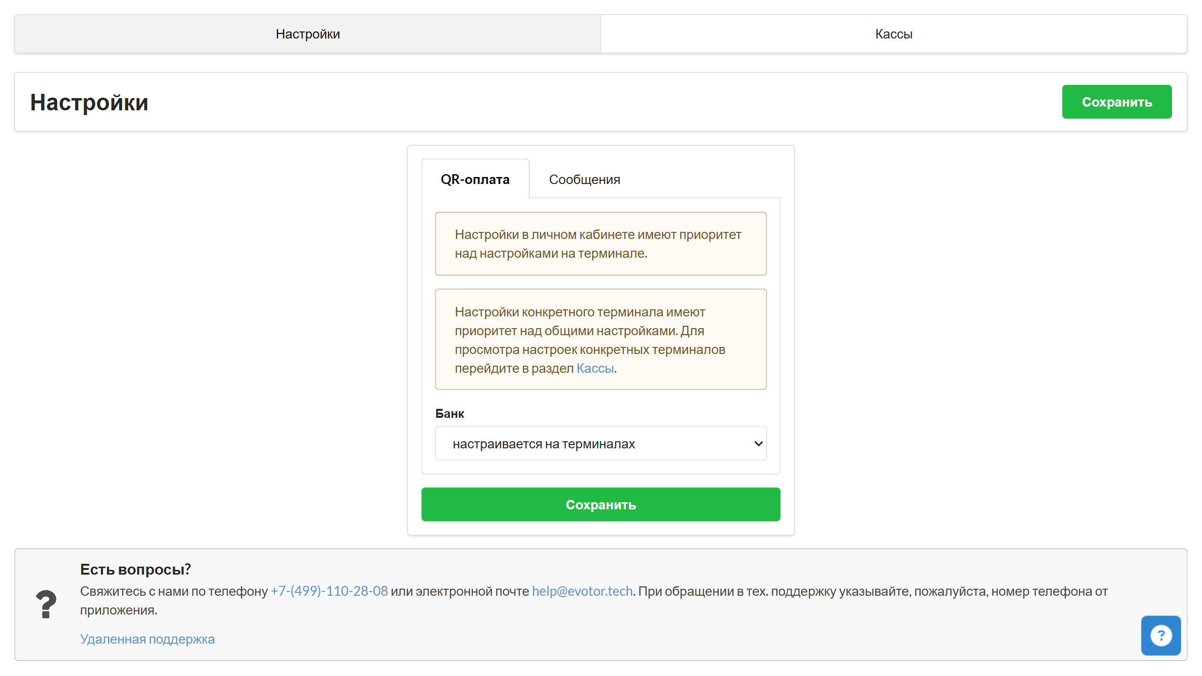Click the blue help chat icon
This screenshot has width=1202, height=676.
click(x=1160, y=635)
